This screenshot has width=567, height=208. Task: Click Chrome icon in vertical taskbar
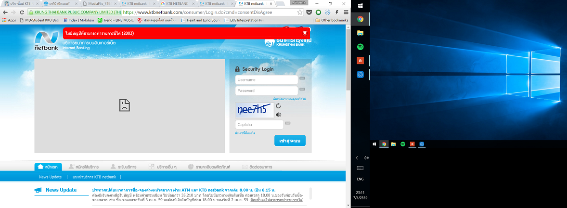[361, 19]
